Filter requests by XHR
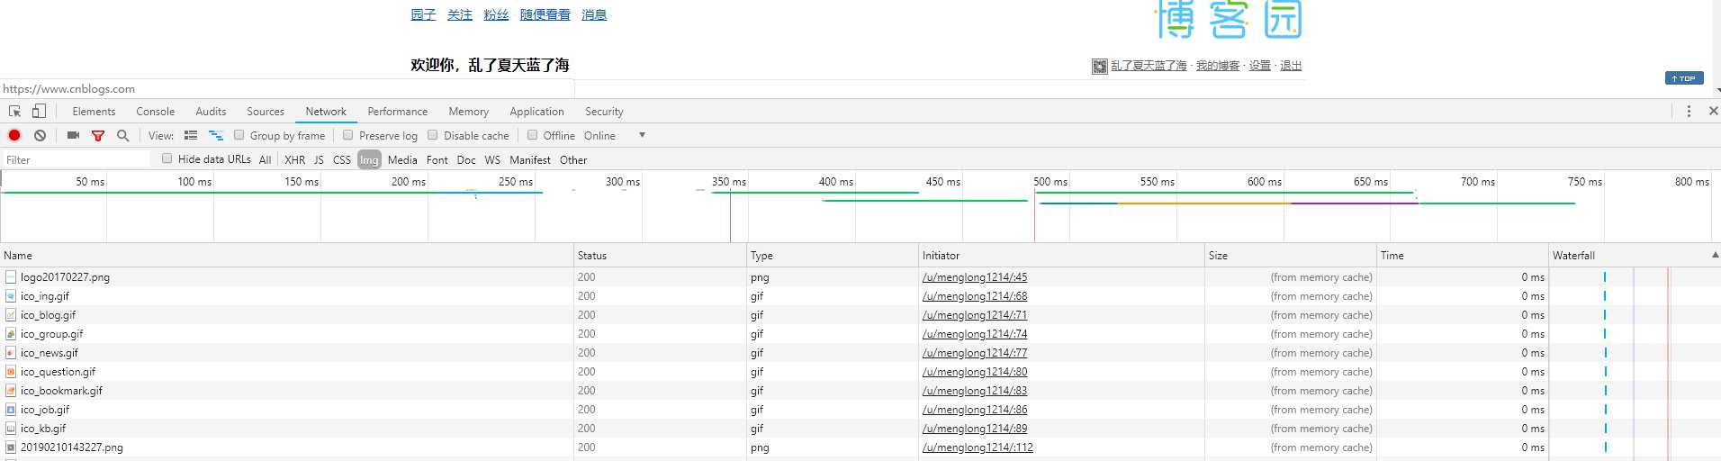This screenshot has width=1721, height=461. [x=294, y=160]
